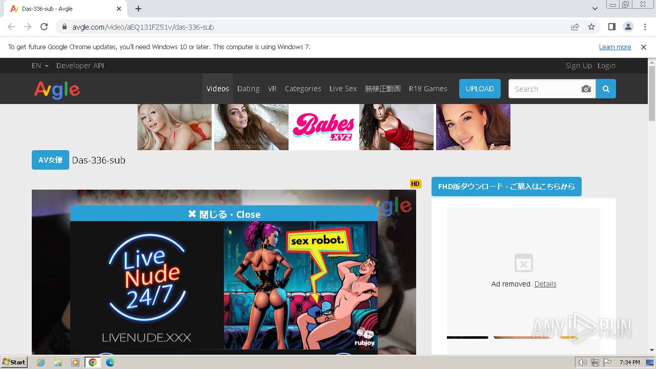Share this page from the address bar
The width and height of the screenshot is (656, 369).
point(575,27)
